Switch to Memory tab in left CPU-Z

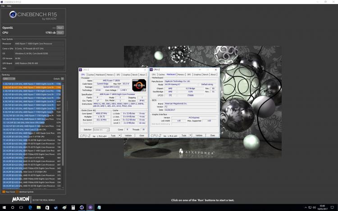[x=110, y=75]
